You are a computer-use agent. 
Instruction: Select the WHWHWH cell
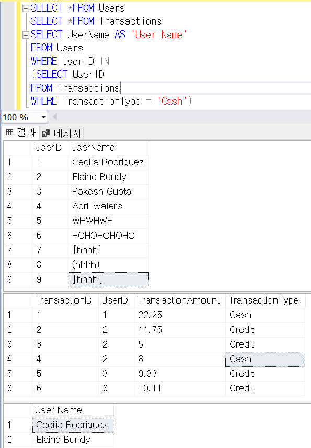(x=108, y=221)
